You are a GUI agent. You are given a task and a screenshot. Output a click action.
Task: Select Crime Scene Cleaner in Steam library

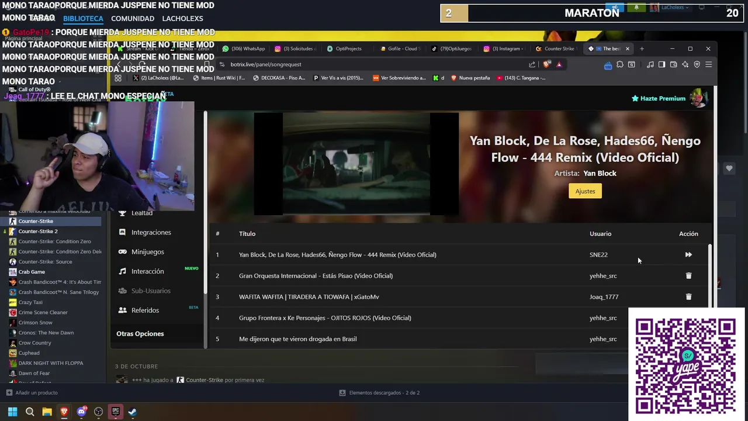(43, 312)
